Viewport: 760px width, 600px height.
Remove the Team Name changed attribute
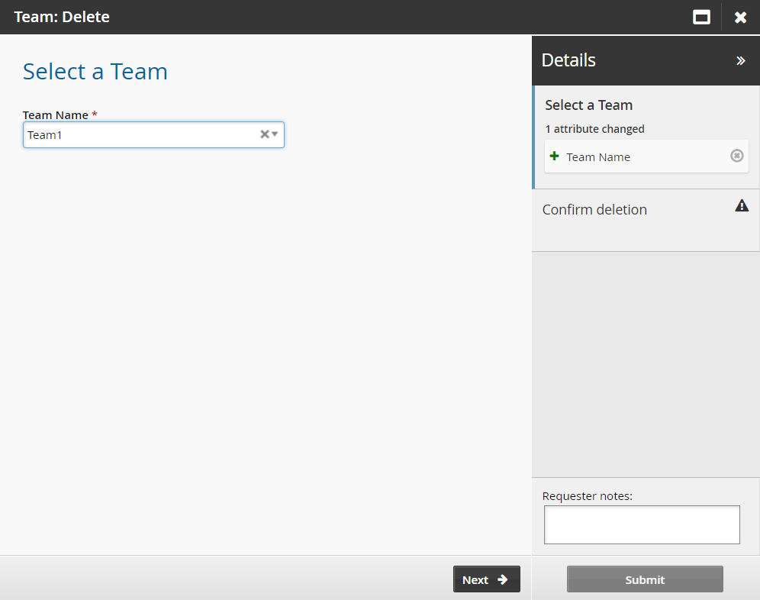click(x=736, y=156)
